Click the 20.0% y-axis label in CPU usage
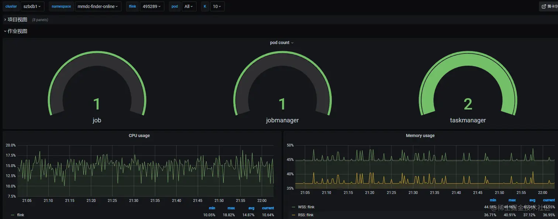558x219 pixels. tap(11, 145)
